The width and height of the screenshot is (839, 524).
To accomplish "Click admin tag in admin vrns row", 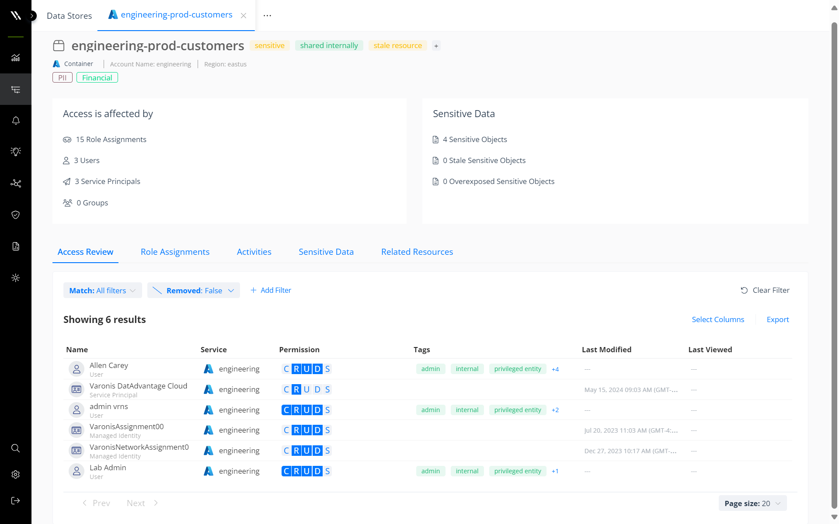I will (x=431, y=410).
